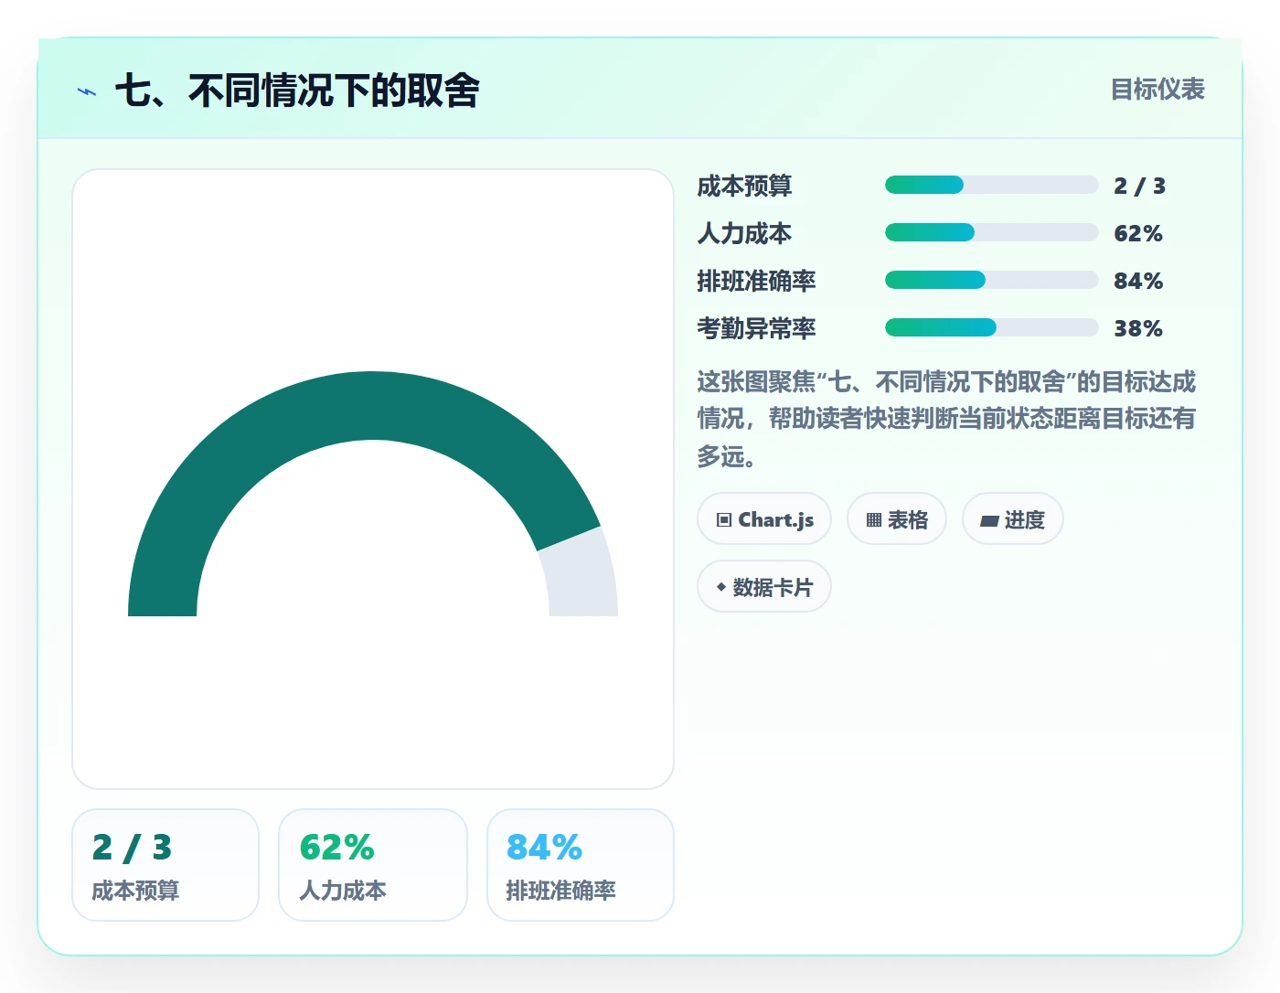Click the 人力成本 label in the progress list
The height and width of the screenshot is (993, 1280).
point(744,233)
